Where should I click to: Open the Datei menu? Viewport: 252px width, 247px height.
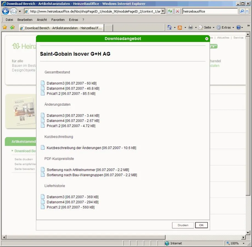pyautogui.click(x=9, y=19)
